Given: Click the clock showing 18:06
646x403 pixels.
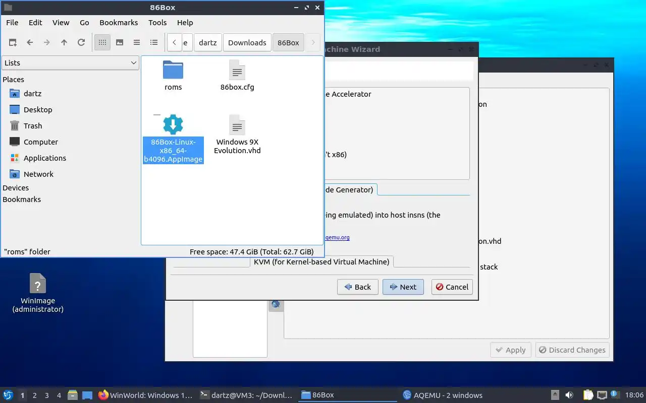Looking at the screenshot, I should click(x=634, y=395).
